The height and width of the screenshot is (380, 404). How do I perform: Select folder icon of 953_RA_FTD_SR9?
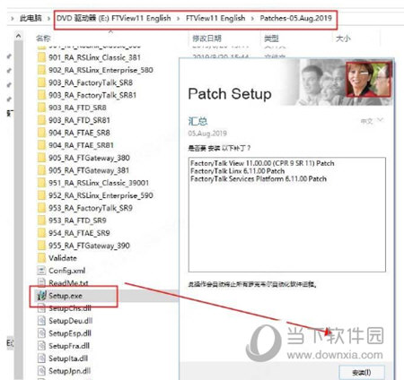(41, 220)
